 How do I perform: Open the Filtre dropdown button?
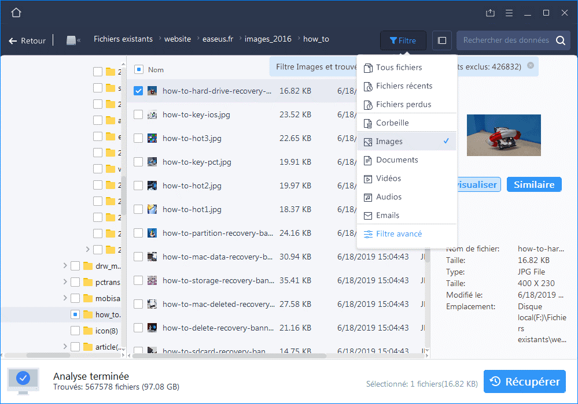tap(403, 40)
